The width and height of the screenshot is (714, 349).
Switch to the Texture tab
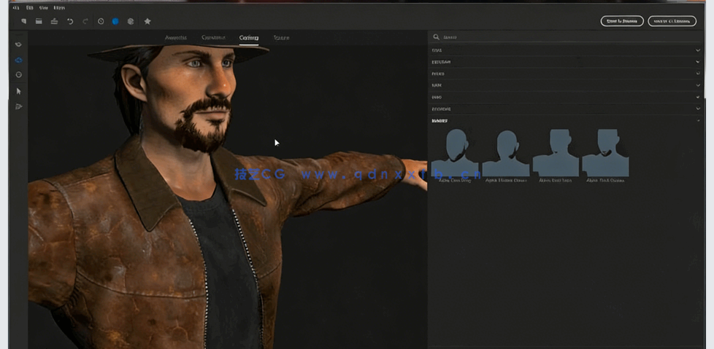[x=280, y=37]
